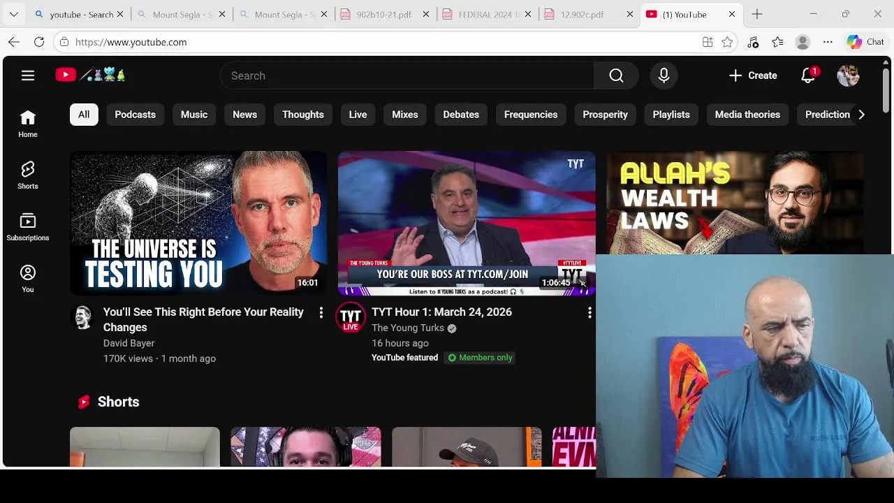
Task: Open options for the David Bayer video
Action: click(321, 312)
